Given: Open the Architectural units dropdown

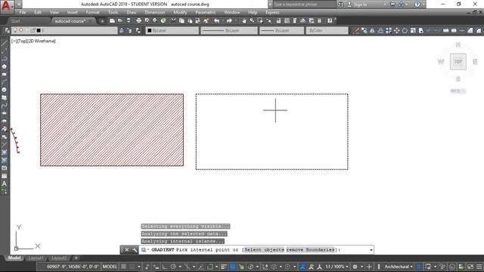Looking at the screenshot, I should point(399,267).
